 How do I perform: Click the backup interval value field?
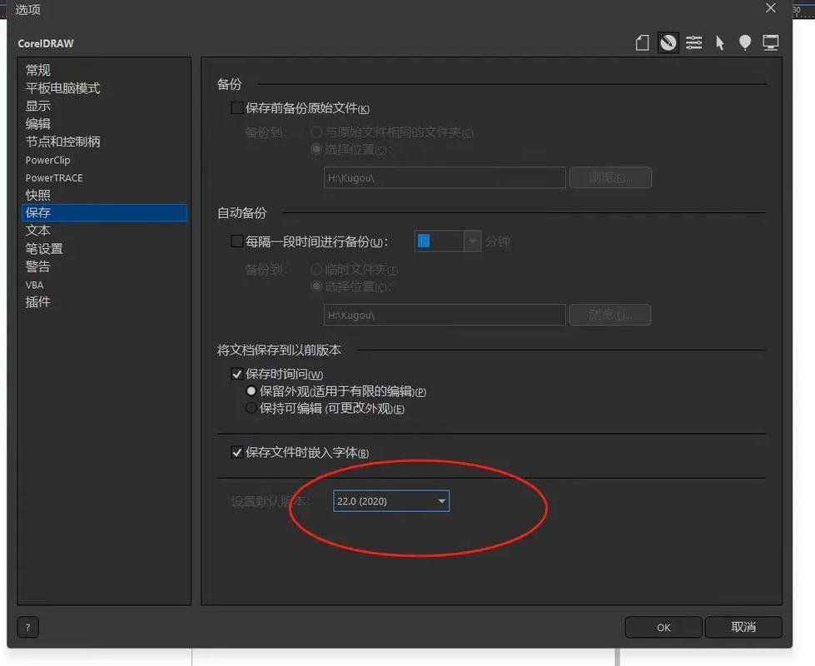point(439,241)
